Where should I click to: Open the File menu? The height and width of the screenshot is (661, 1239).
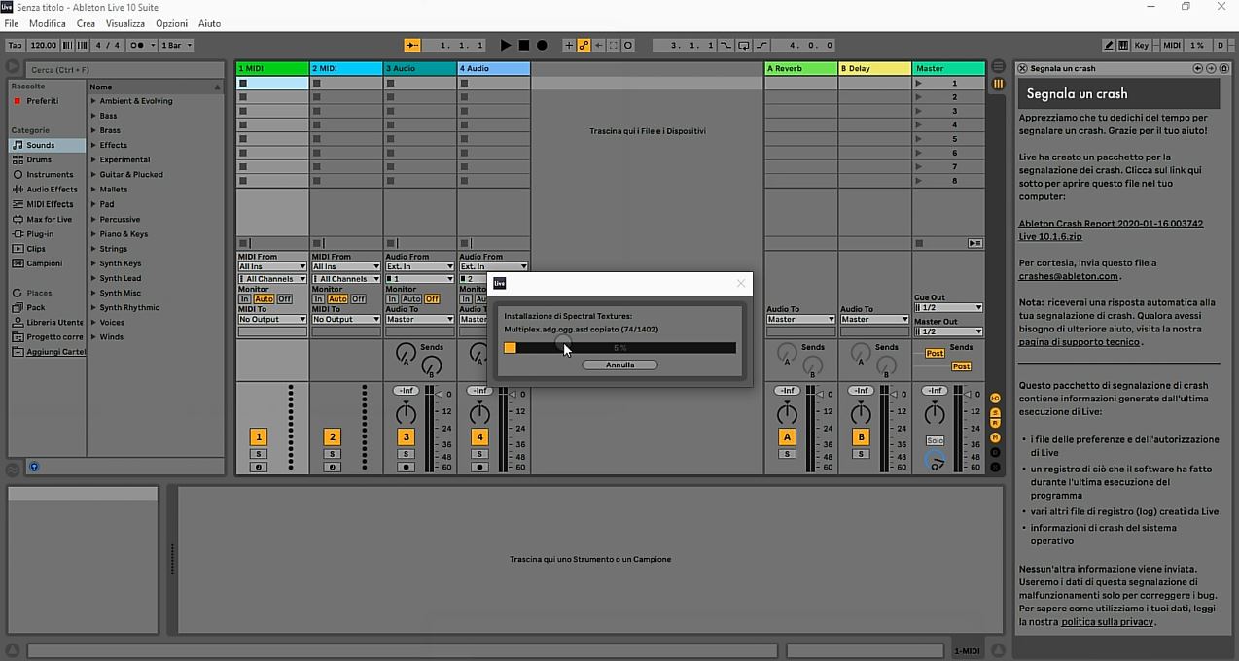click(12, 23)
